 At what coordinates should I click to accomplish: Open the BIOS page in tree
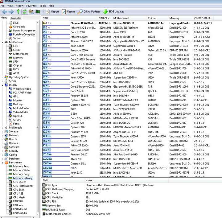(x=16, y=69)
